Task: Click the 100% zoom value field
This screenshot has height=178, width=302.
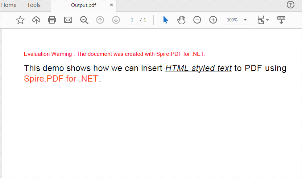Action: click(232, 20)
